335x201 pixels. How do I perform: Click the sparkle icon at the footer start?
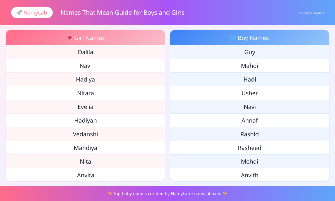click(x=109, y=193)
